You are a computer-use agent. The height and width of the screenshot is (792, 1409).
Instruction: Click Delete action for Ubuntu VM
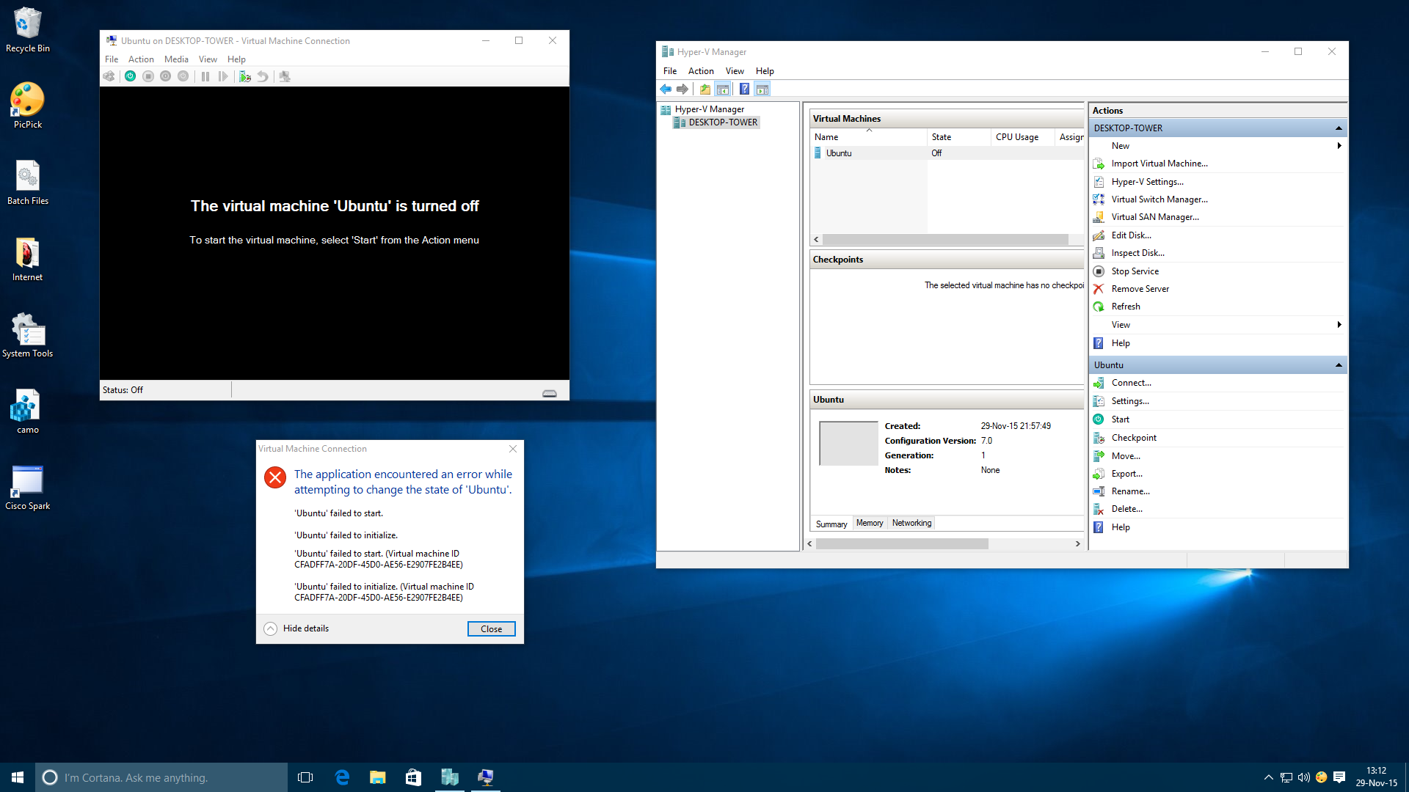tap(1126, 509)
